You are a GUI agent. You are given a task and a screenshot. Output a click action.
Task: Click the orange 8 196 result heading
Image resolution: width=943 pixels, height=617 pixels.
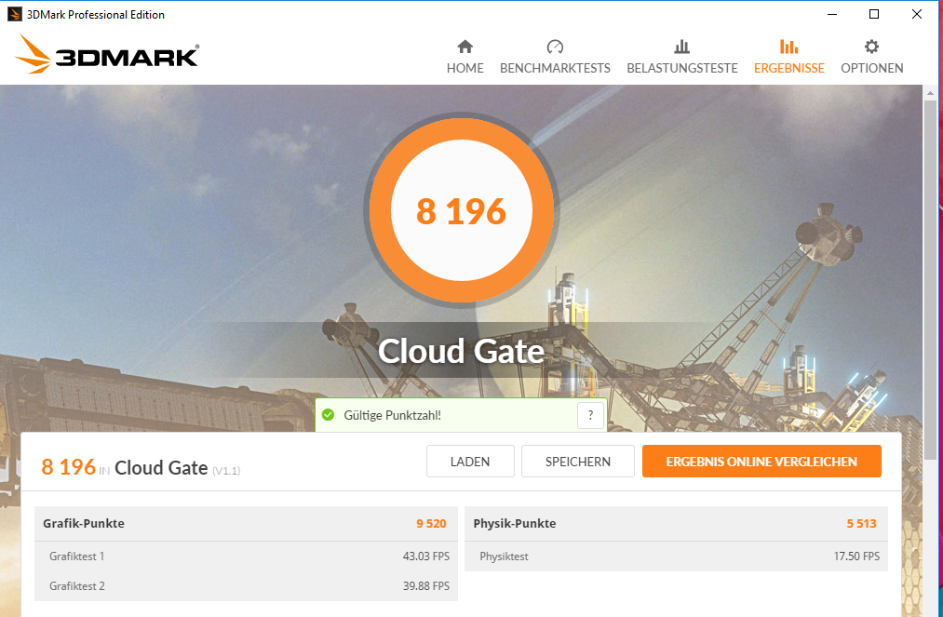pyautogui.click(x=69, y=466)
